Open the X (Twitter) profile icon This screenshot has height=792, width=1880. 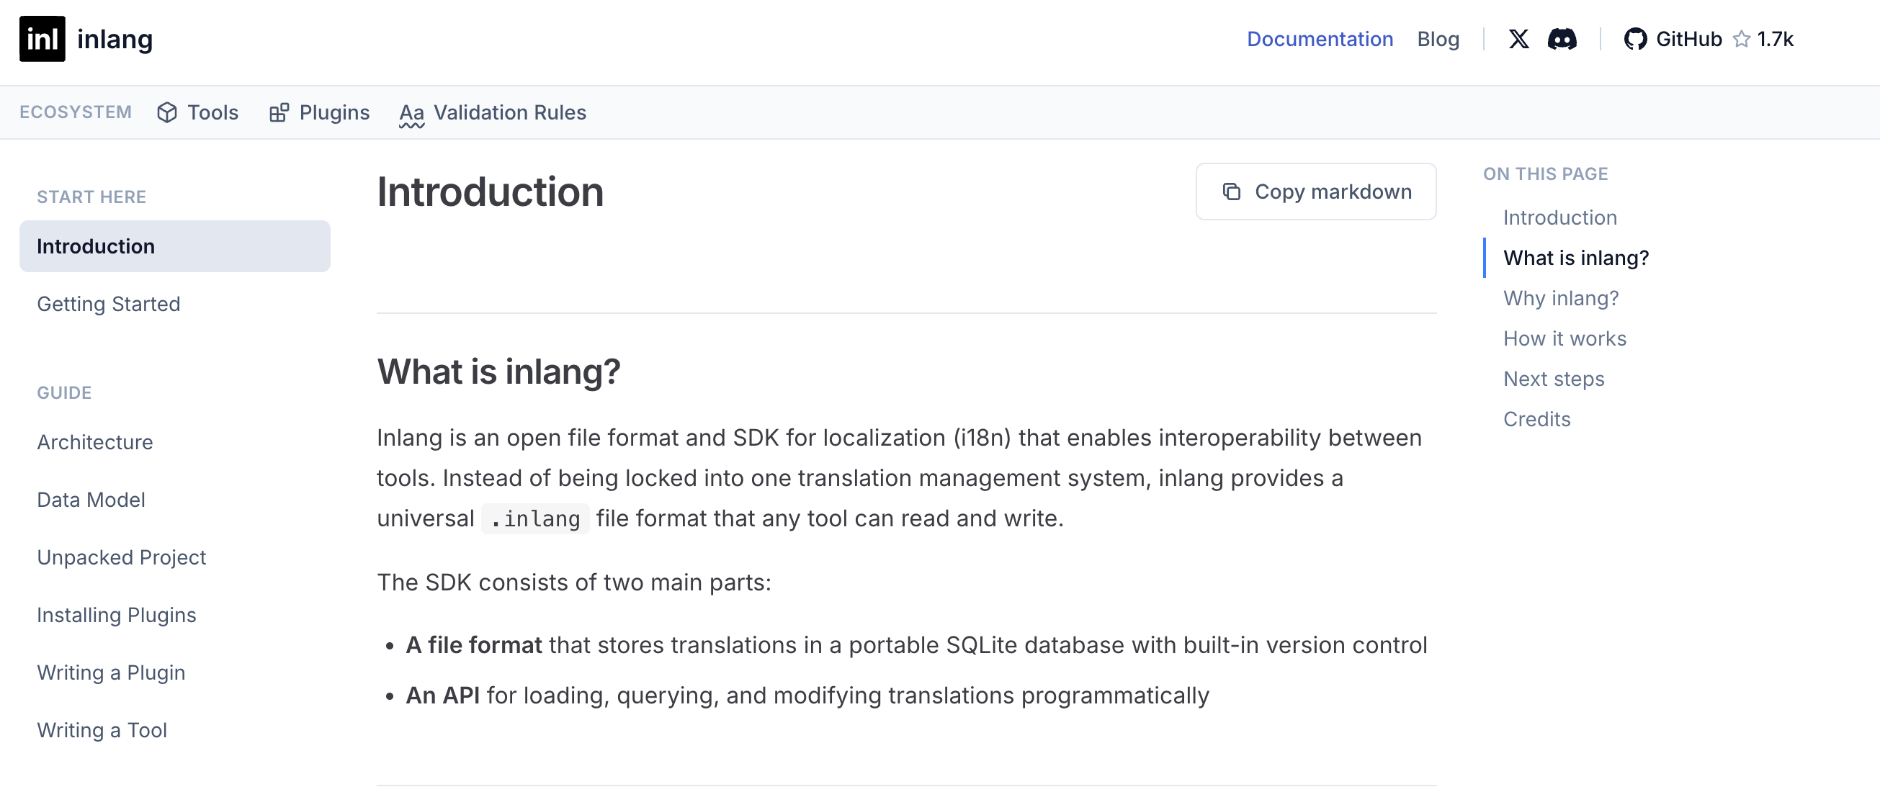(1518, 39)
